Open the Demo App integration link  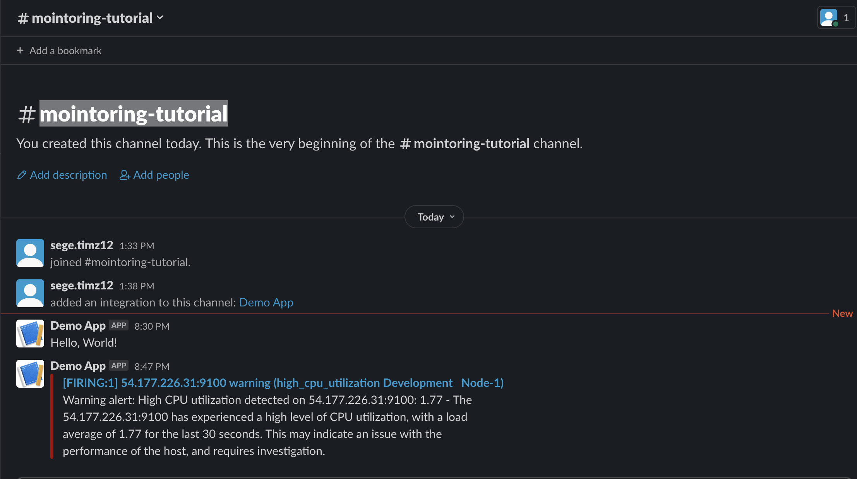266,302
